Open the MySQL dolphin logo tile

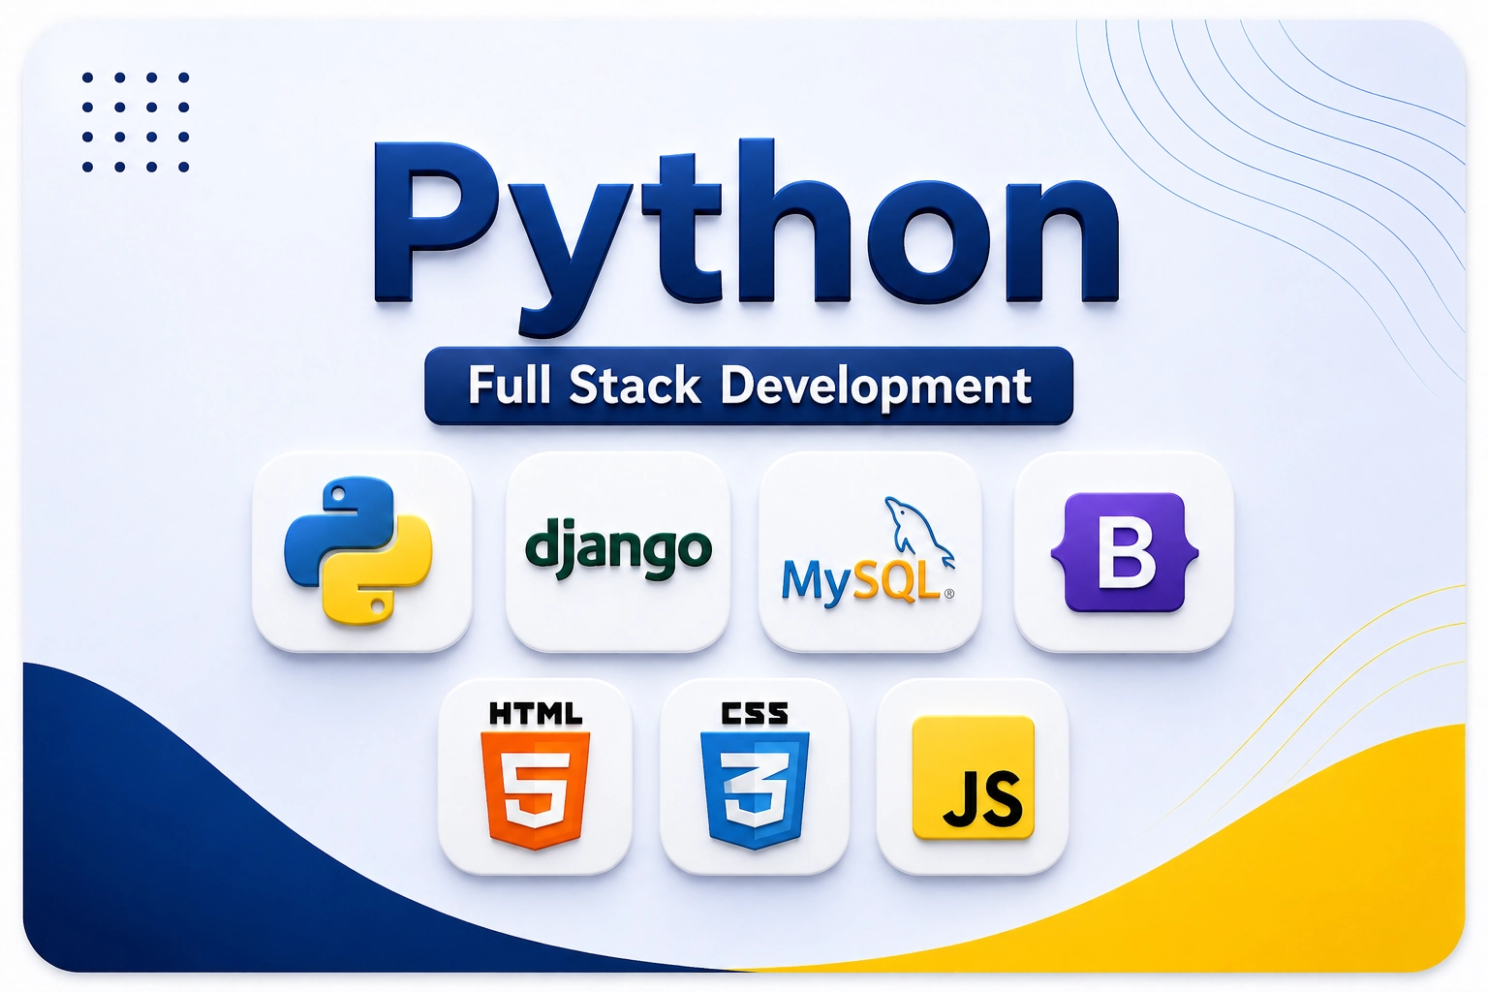coord(870,551)
